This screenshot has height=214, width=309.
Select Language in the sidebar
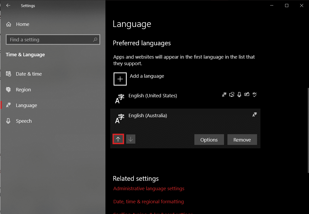tap(26, 105)
